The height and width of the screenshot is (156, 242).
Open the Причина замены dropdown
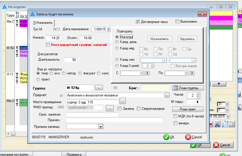coord(101,127)
